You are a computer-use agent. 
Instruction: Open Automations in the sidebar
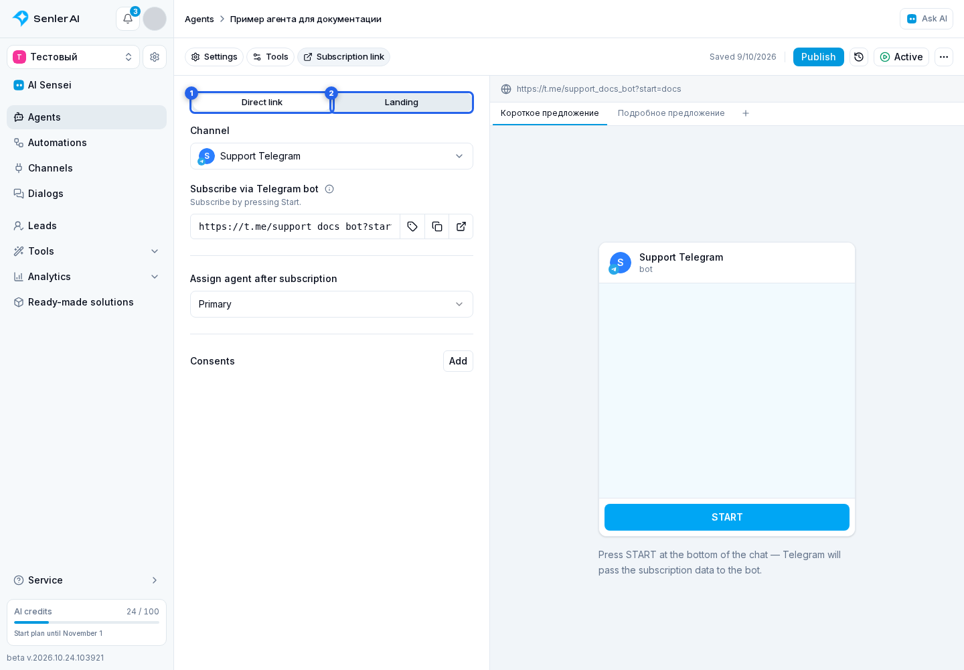pos(86,143)
